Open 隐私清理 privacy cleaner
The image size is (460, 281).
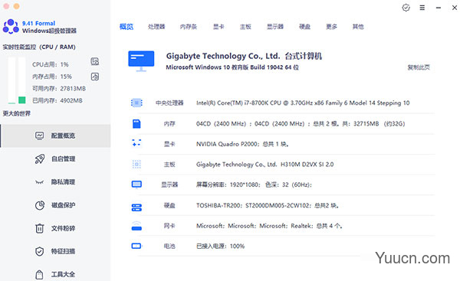click(56, 182)
